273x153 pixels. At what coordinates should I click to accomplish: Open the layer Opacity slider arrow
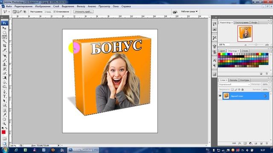click(270, 84)
